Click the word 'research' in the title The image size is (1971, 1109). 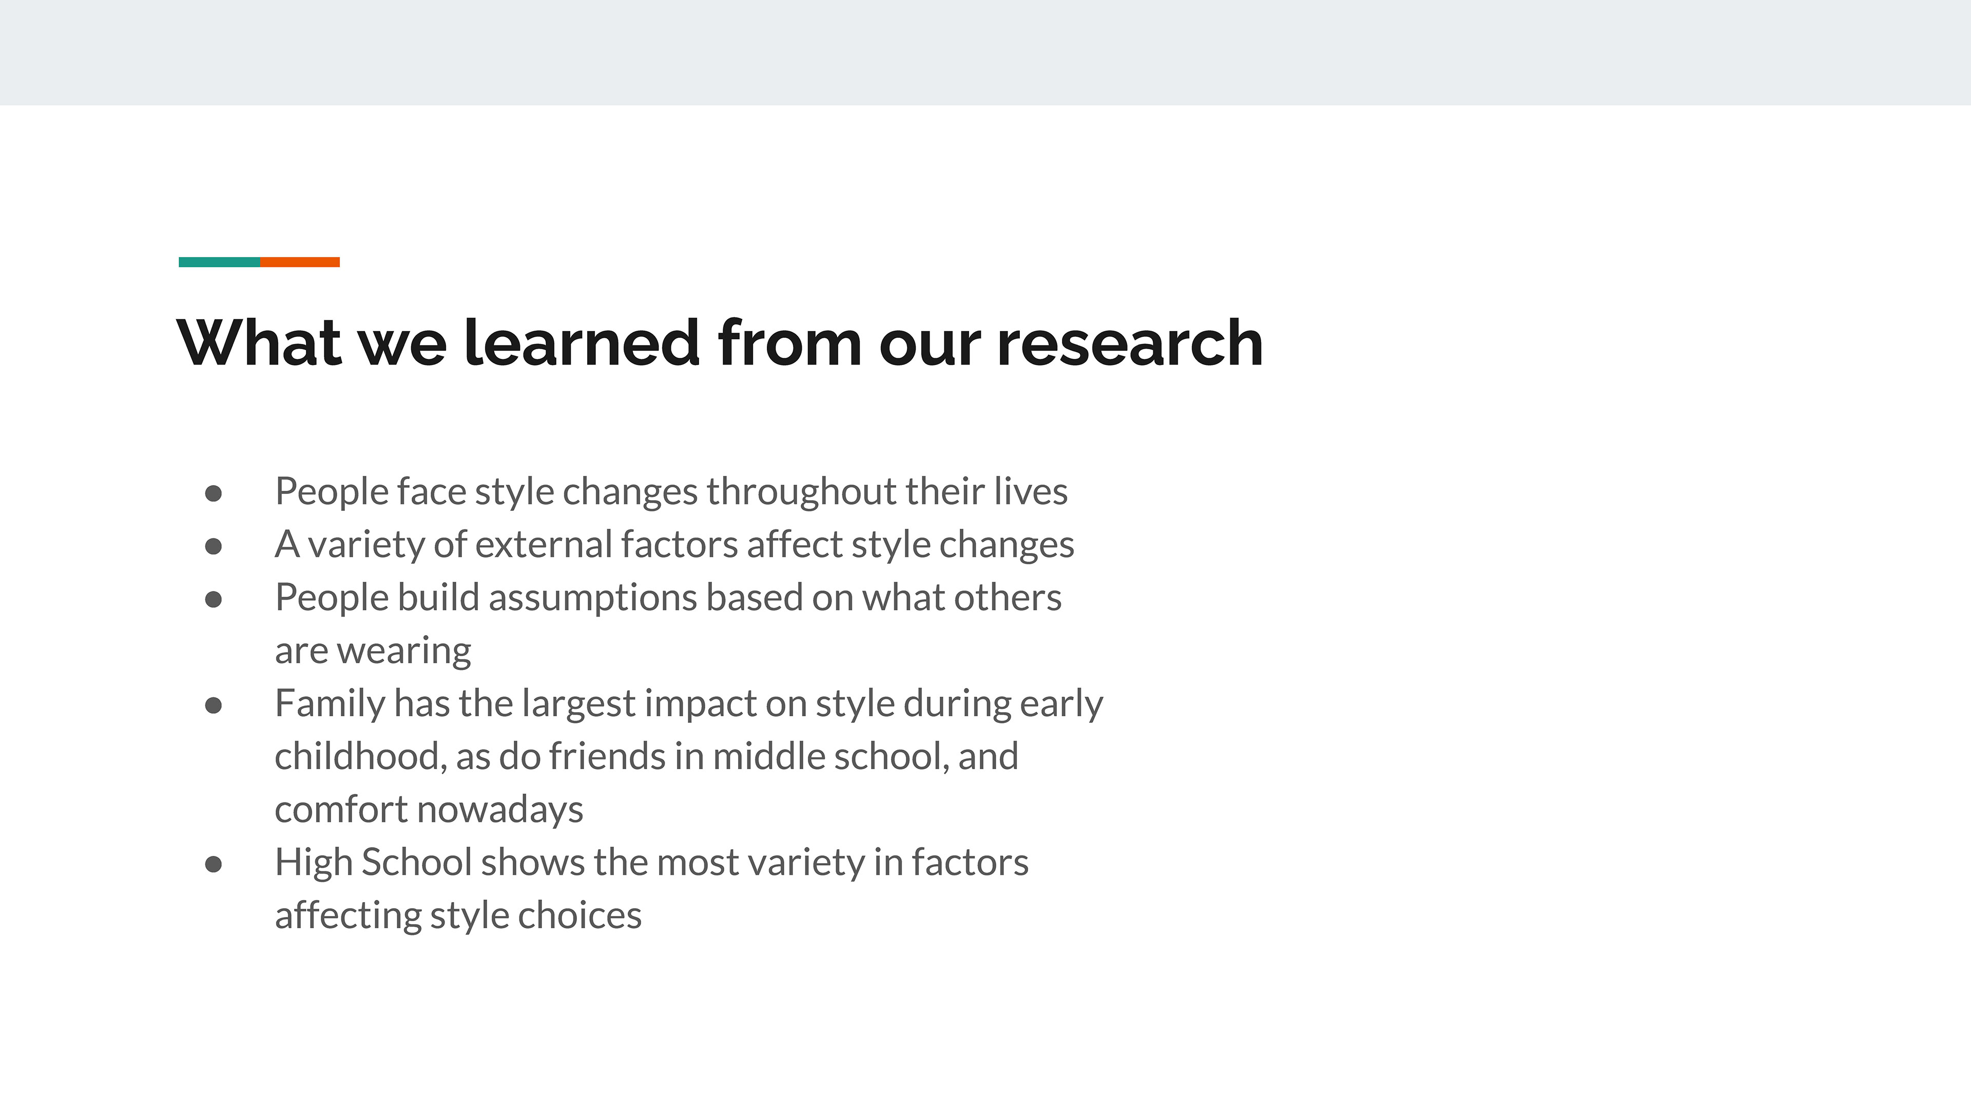pyautogui.click(x=1130, y=343)
